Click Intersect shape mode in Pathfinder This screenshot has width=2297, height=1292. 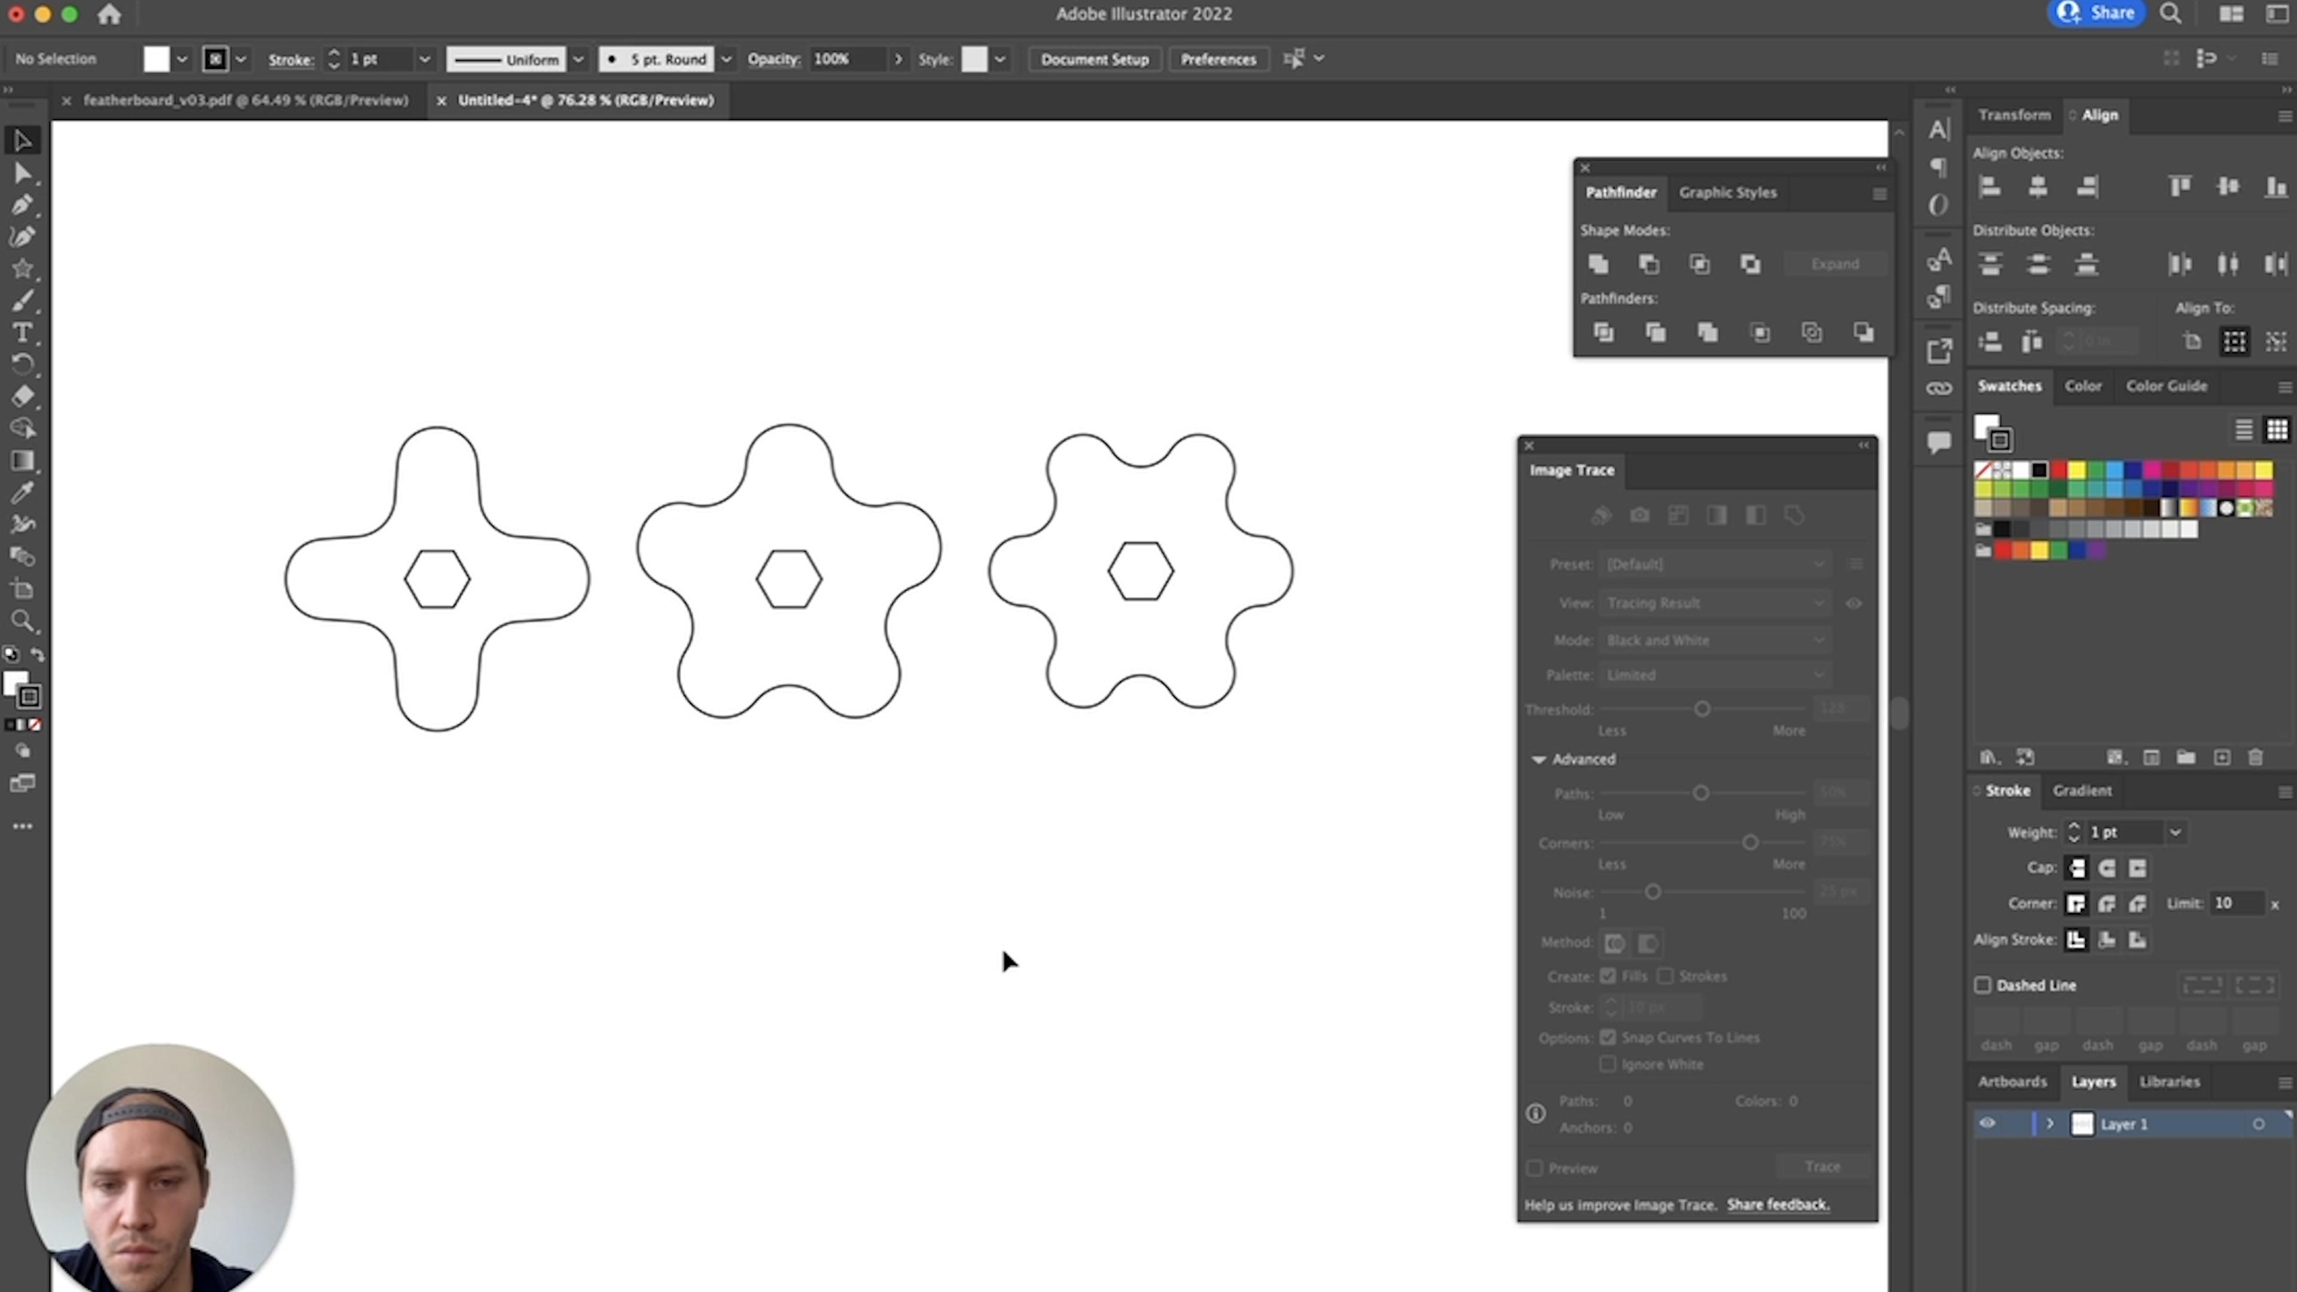pyautogui.click(x=1699, y=264)
